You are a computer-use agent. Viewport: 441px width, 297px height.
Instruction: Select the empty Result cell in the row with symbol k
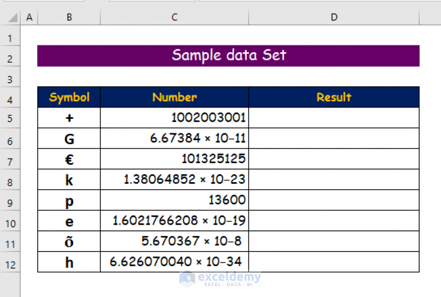click(334, 179)
